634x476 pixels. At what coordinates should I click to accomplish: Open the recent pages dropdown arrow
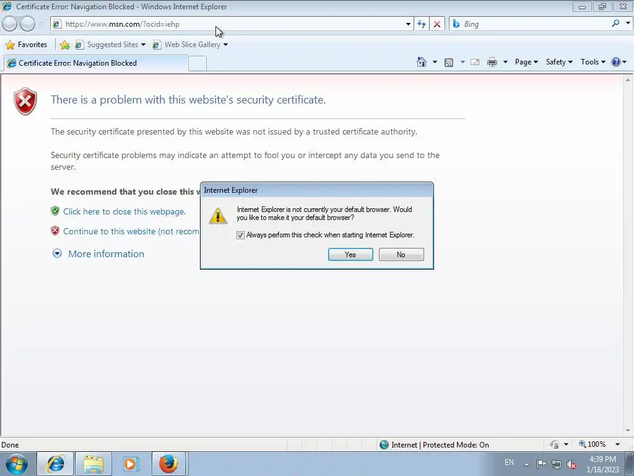(41, 24)
